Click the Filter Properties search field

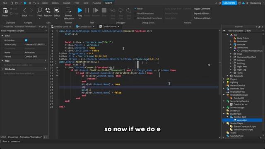(24, 31)
